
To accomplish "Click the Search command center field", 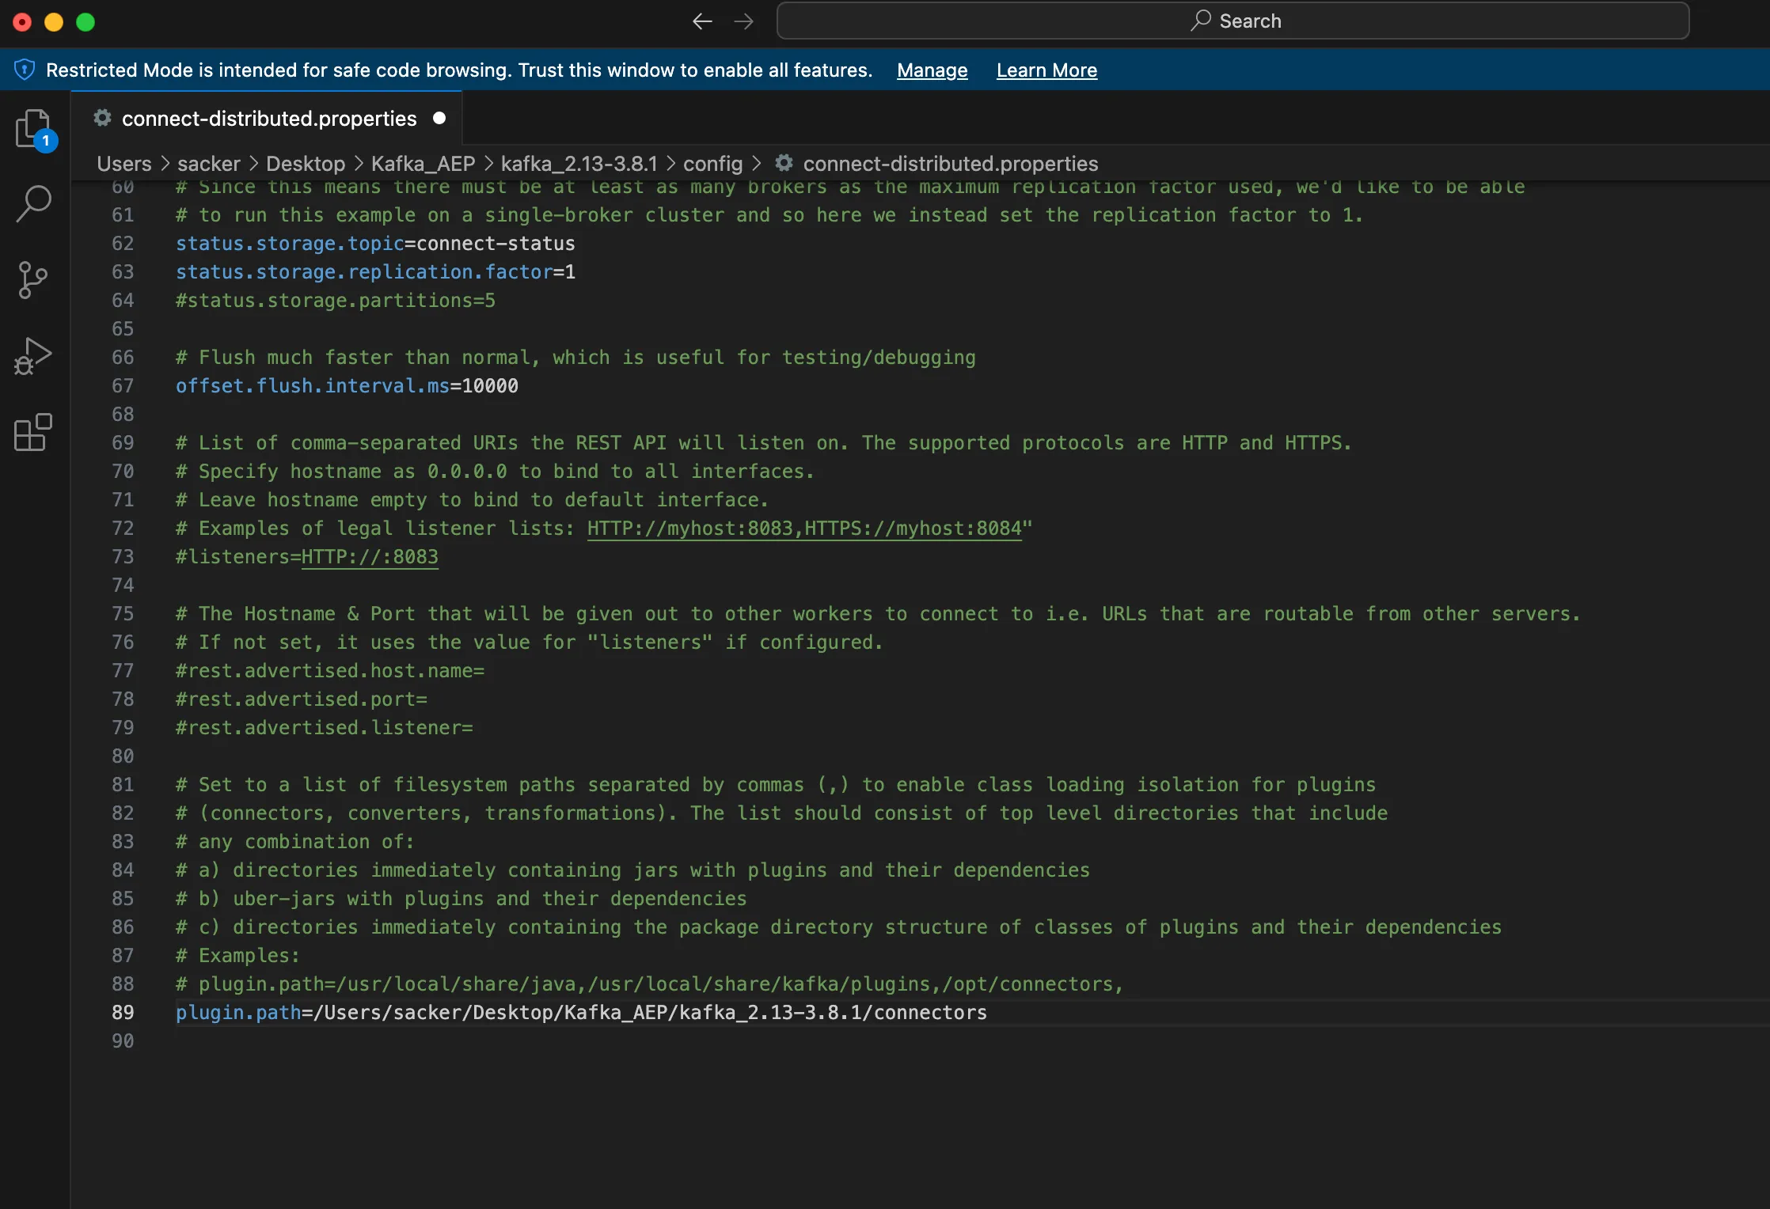I will click(1233, 21).
